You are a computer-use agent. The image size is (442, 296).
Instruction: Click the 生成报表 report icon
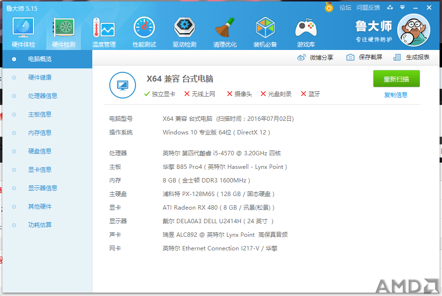click(397, 57)
